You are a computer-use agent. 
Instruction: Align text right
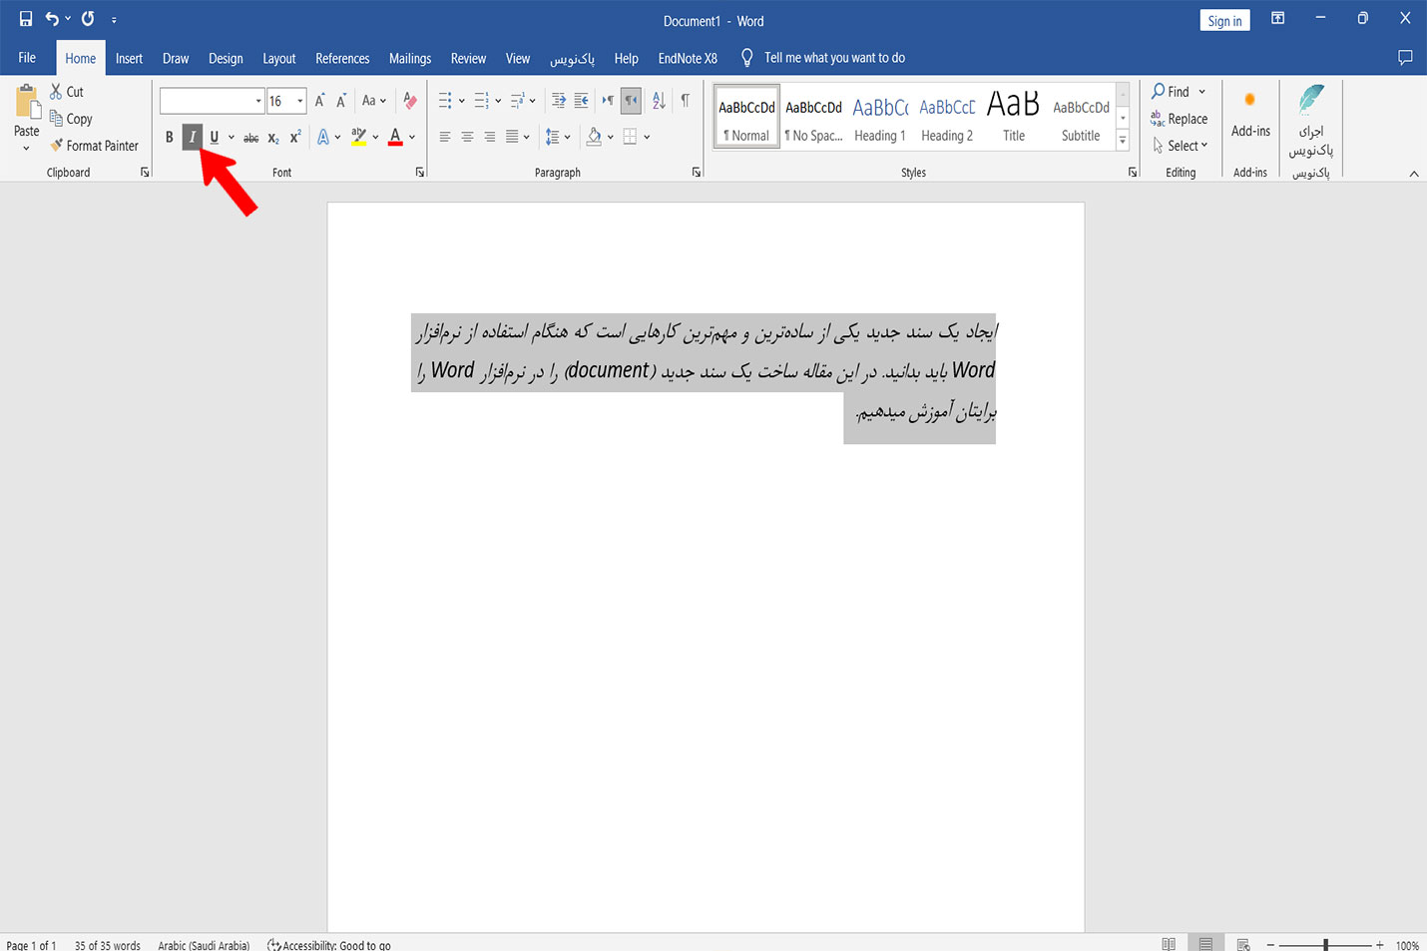(489, 137)
